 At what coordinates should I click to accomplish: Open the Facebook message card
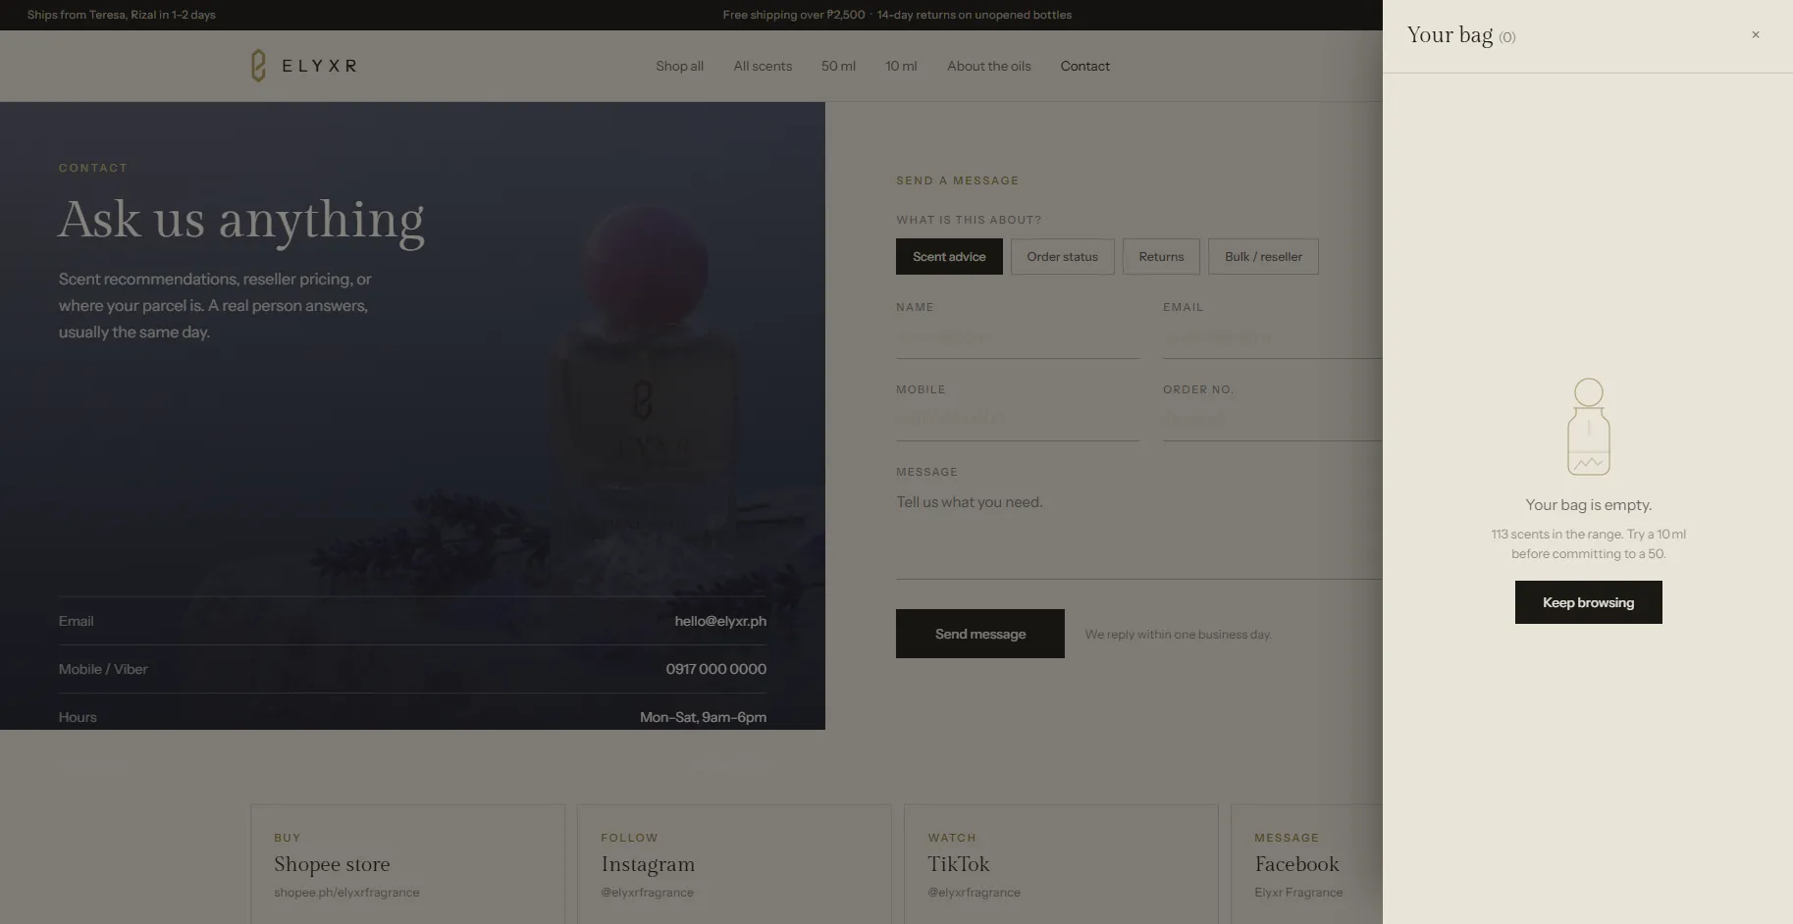(x=1306, y=864)
